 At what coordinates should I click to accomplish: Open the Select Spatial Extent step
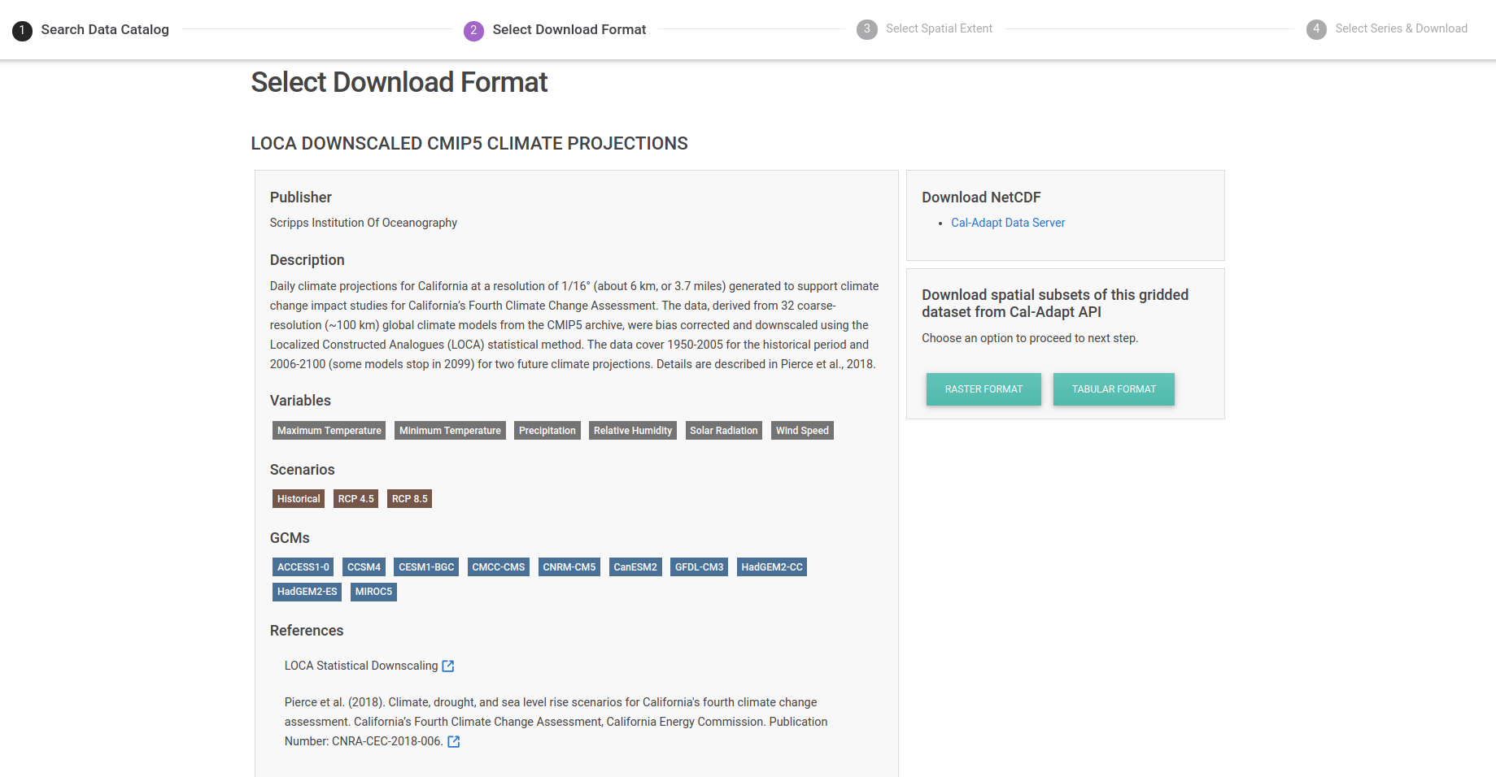click(x=939, y=28)
